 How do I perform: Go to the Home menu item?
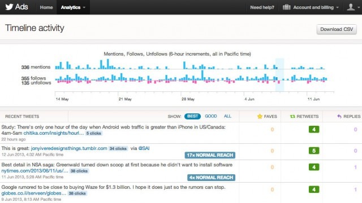[x=46, y=7]
